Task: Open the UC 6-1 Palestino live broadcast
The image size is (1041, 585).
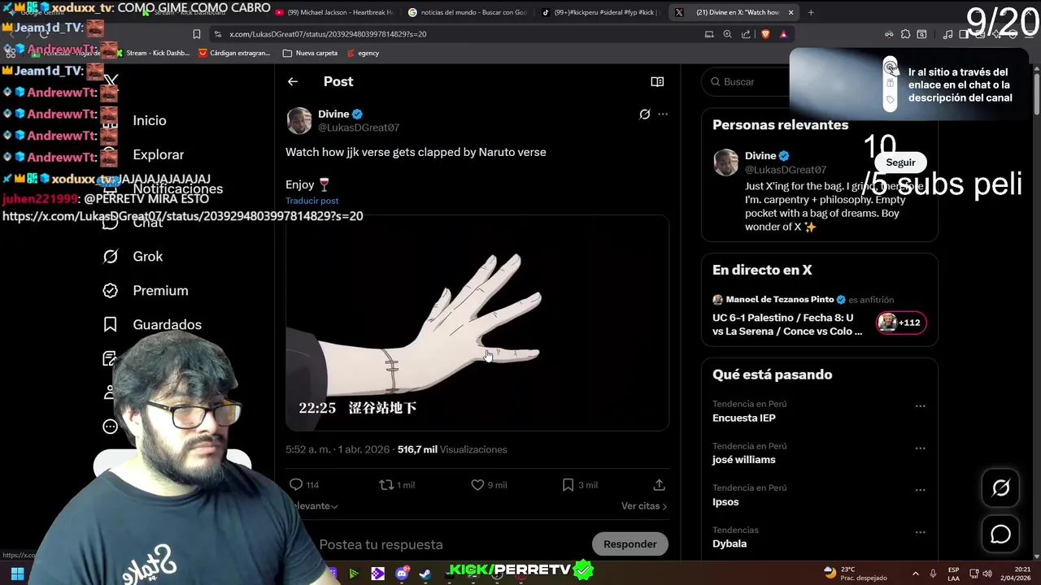Action: pyautogui.click(x=787, y=324)
